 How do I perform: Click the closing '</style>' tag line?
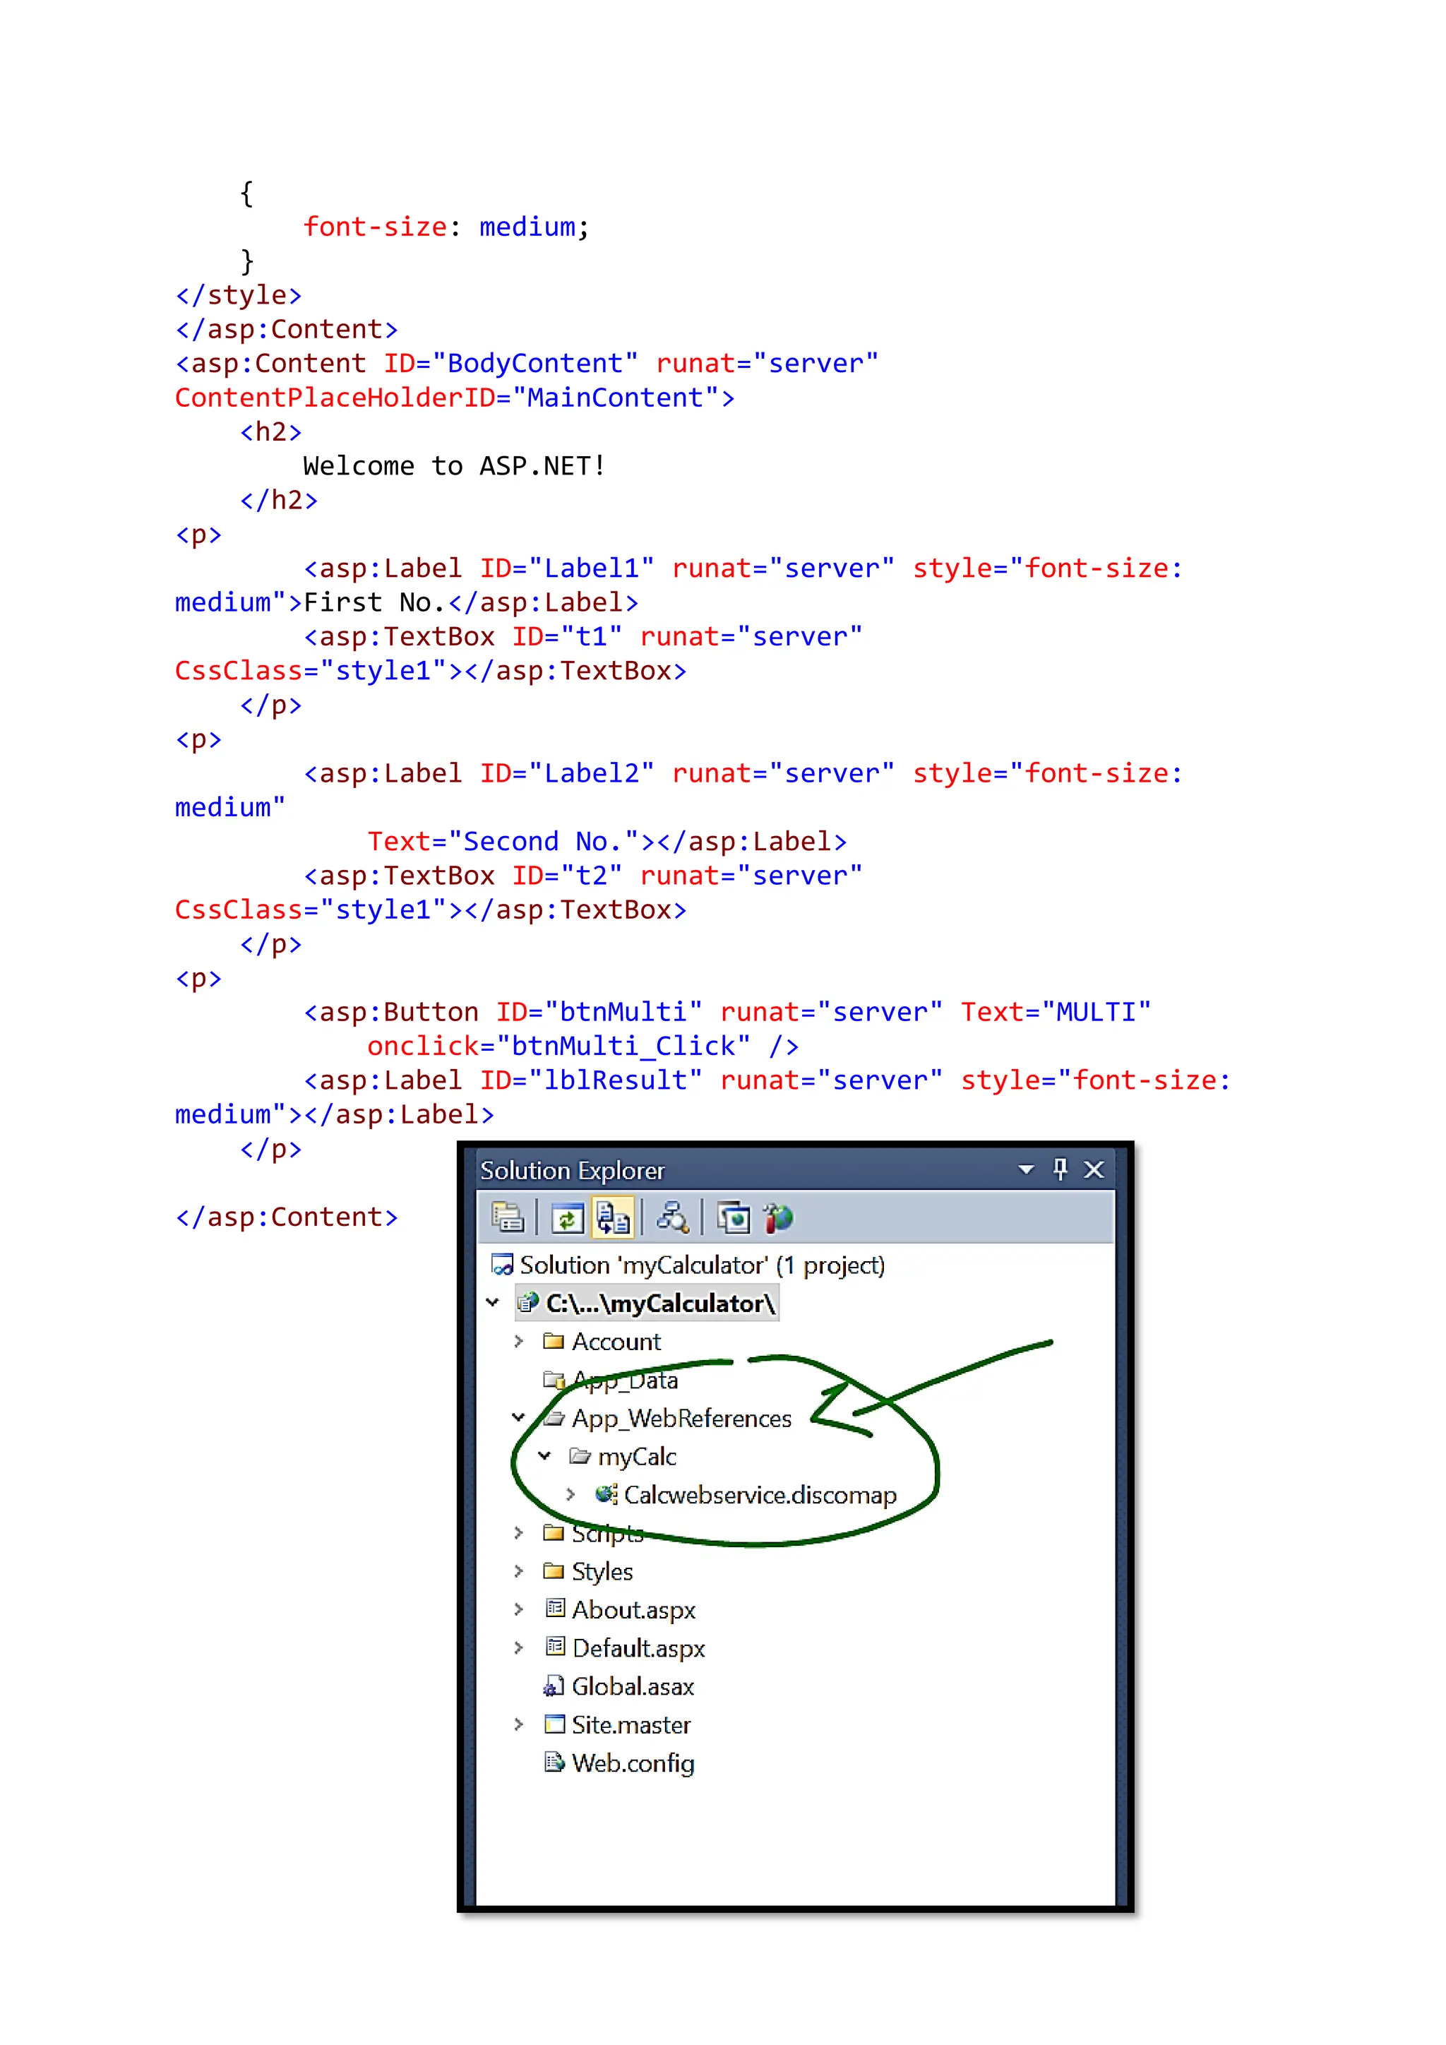[239, 294]
